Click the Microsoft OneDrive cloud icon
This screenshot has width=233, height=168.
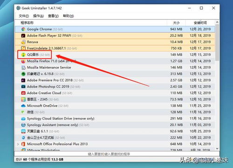click(x=23, y=106)
